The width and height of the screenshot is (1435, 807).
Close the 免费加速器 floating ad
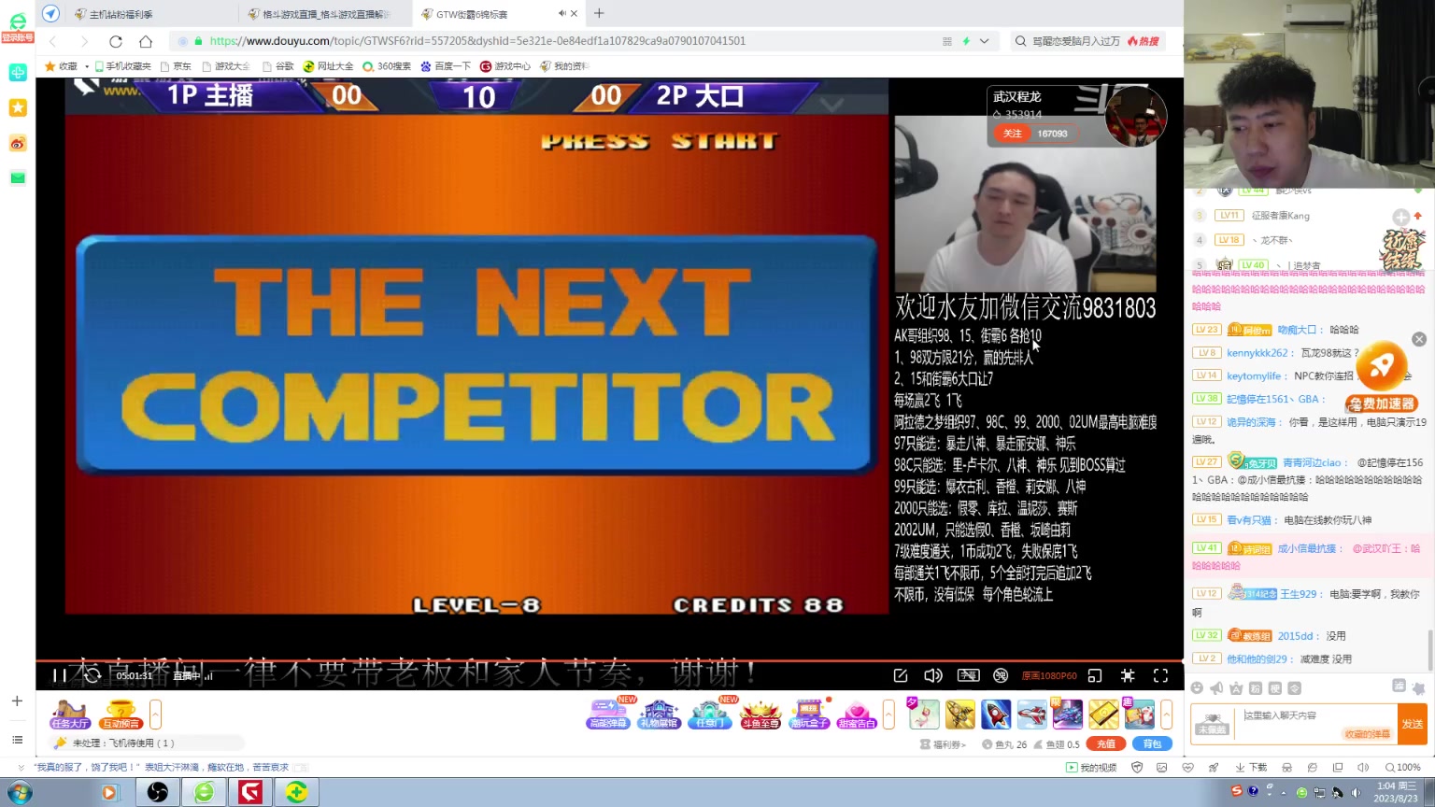coord(1419,339)
